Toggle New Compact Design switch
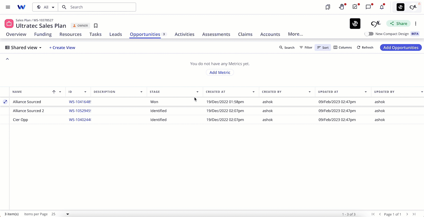424x217 pixels. coord(369,34)
